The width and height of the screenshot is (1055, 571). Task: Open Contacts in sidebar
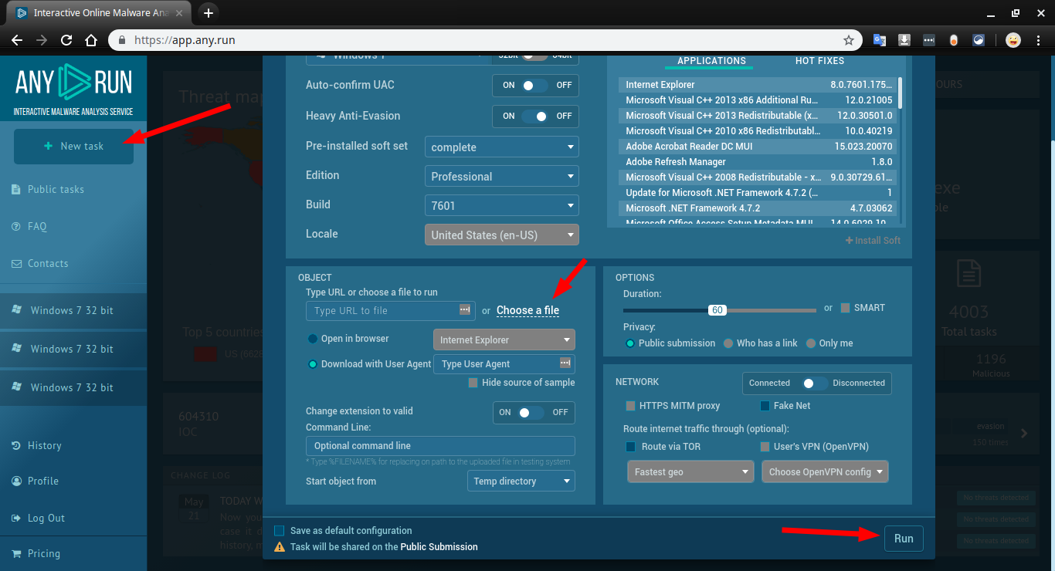pos(48,263)
